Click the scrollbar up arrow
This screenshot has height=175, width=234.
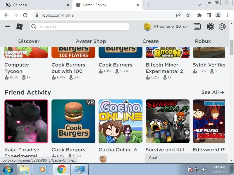pyautogui.click(x=231, y=23)
